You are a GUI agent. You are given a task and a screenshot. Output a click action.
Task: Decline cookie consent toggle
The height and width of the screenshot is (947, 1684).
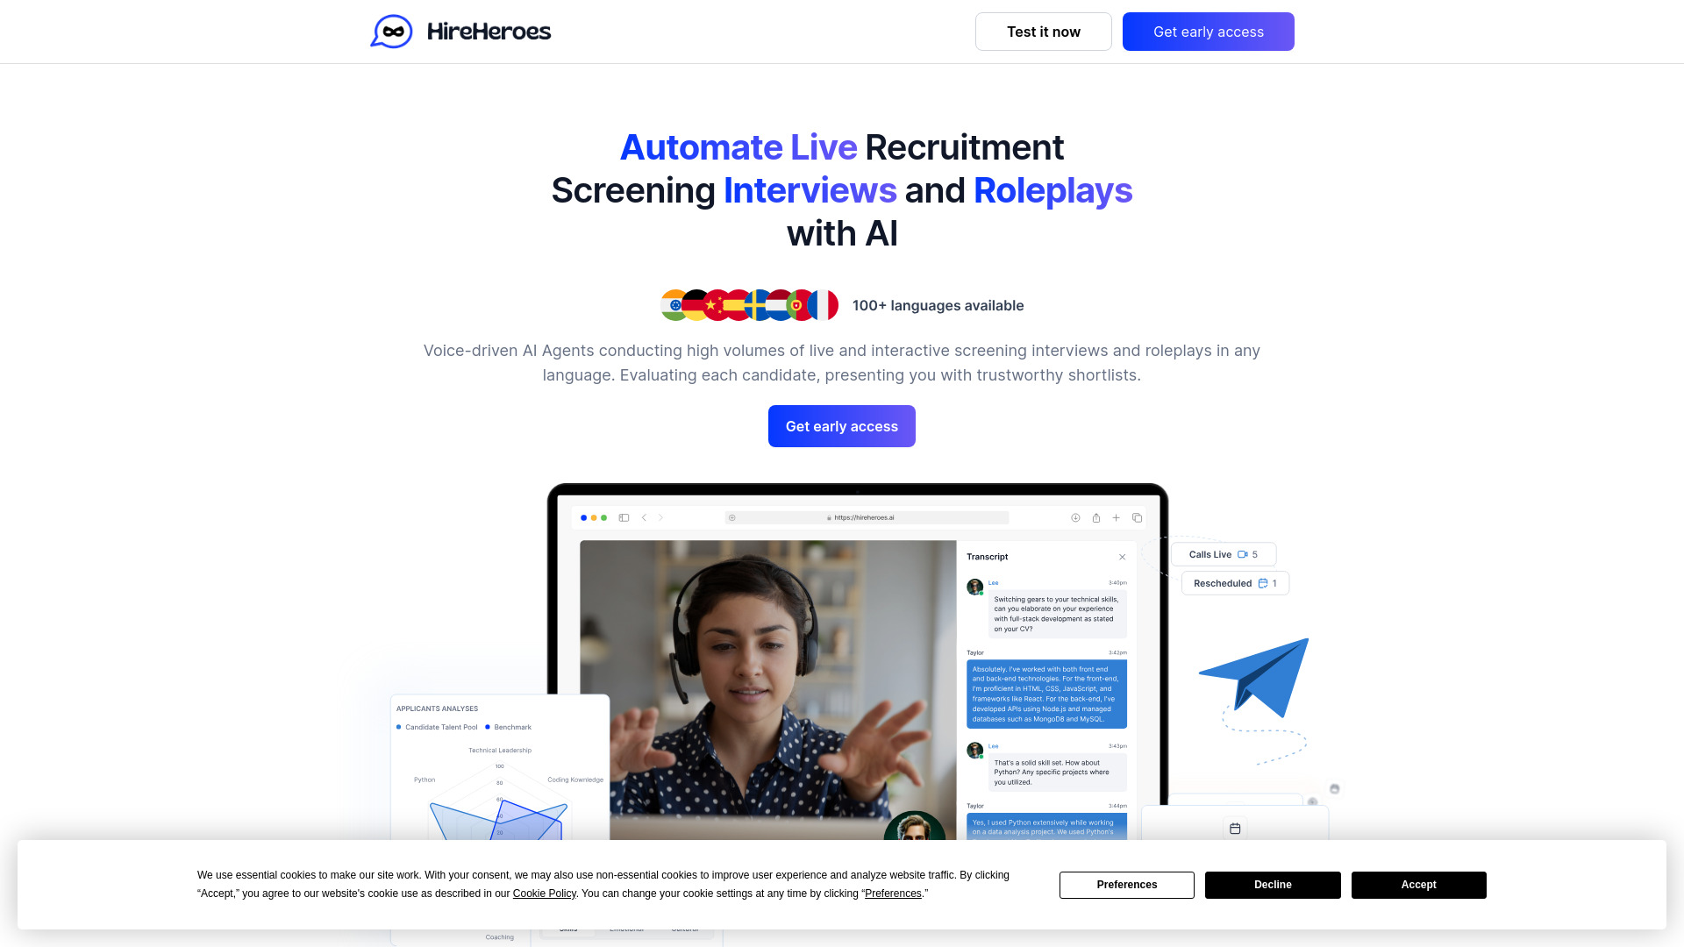pyautogui.click(x=1273, y=885)
